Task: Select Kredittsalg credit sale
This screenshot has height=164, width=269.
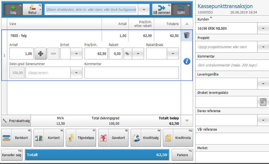Action: (146, 138)
